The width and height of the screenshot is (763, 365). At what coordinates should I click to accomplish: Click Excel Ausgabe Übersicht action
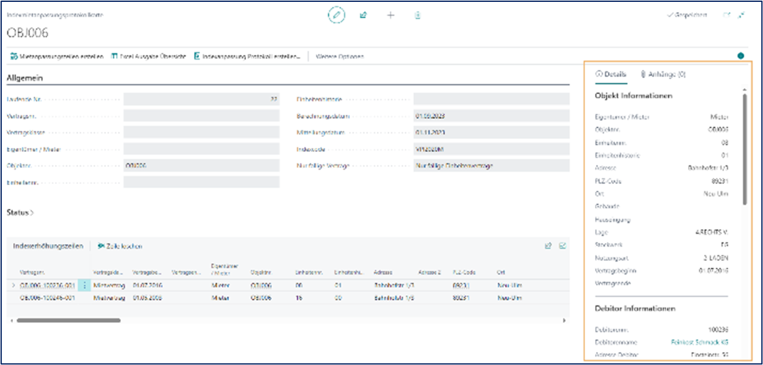(x=149, y=56)
